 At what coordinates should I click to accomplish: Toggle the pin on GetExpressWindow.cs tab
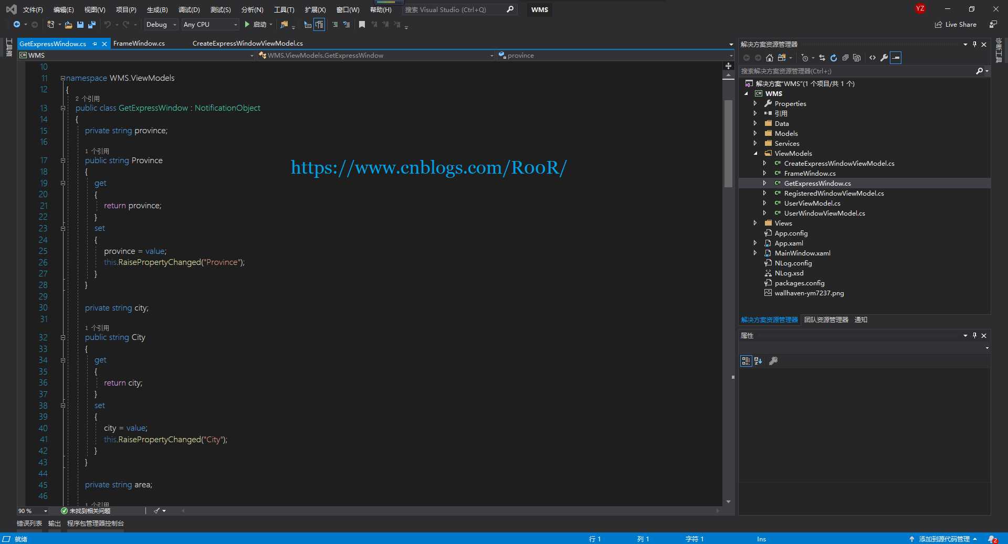pyautogui.click(x=94, y=44)
